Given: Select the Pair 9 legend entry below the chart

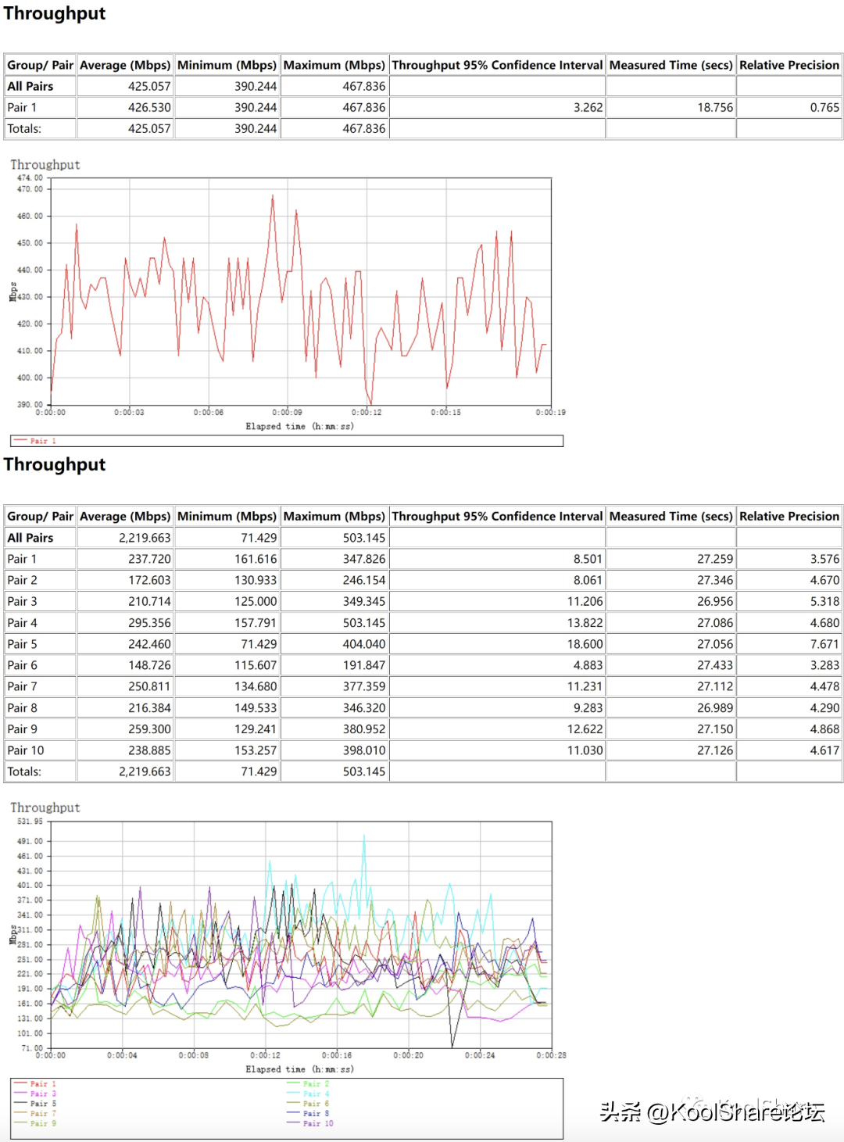Looking at the screenshot, I should click(35, 1123).
